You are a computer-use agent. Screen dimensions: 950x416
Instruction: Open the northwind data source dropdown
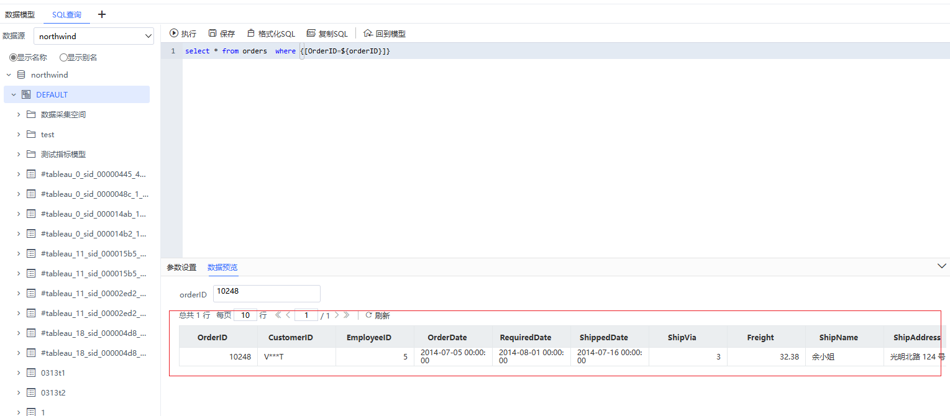(x=93, y=37)
